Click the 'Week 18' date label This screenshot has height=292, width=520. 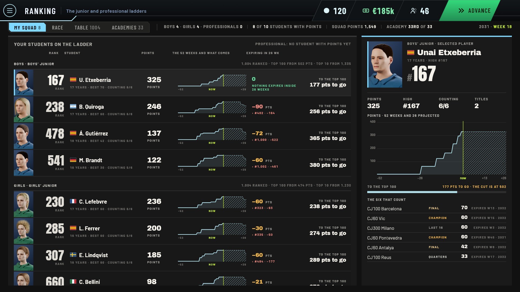click(x=502, y=27)
